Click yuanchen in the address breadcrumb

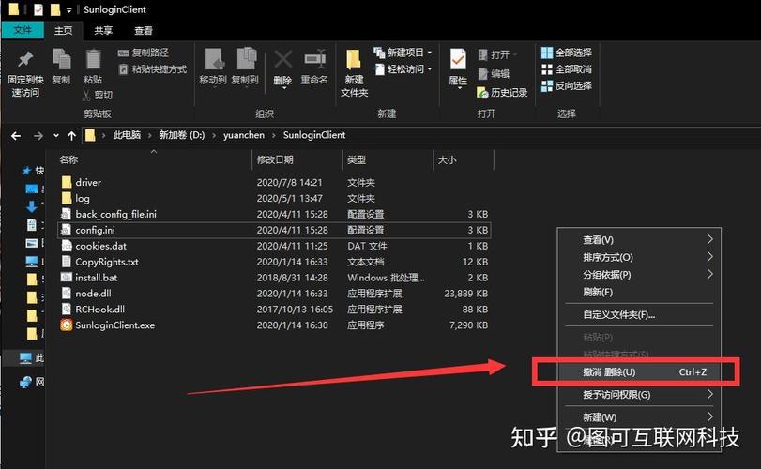coord(244,135)
